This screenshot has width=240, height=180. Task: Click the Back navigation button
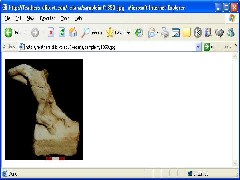[x=13, y=32]
